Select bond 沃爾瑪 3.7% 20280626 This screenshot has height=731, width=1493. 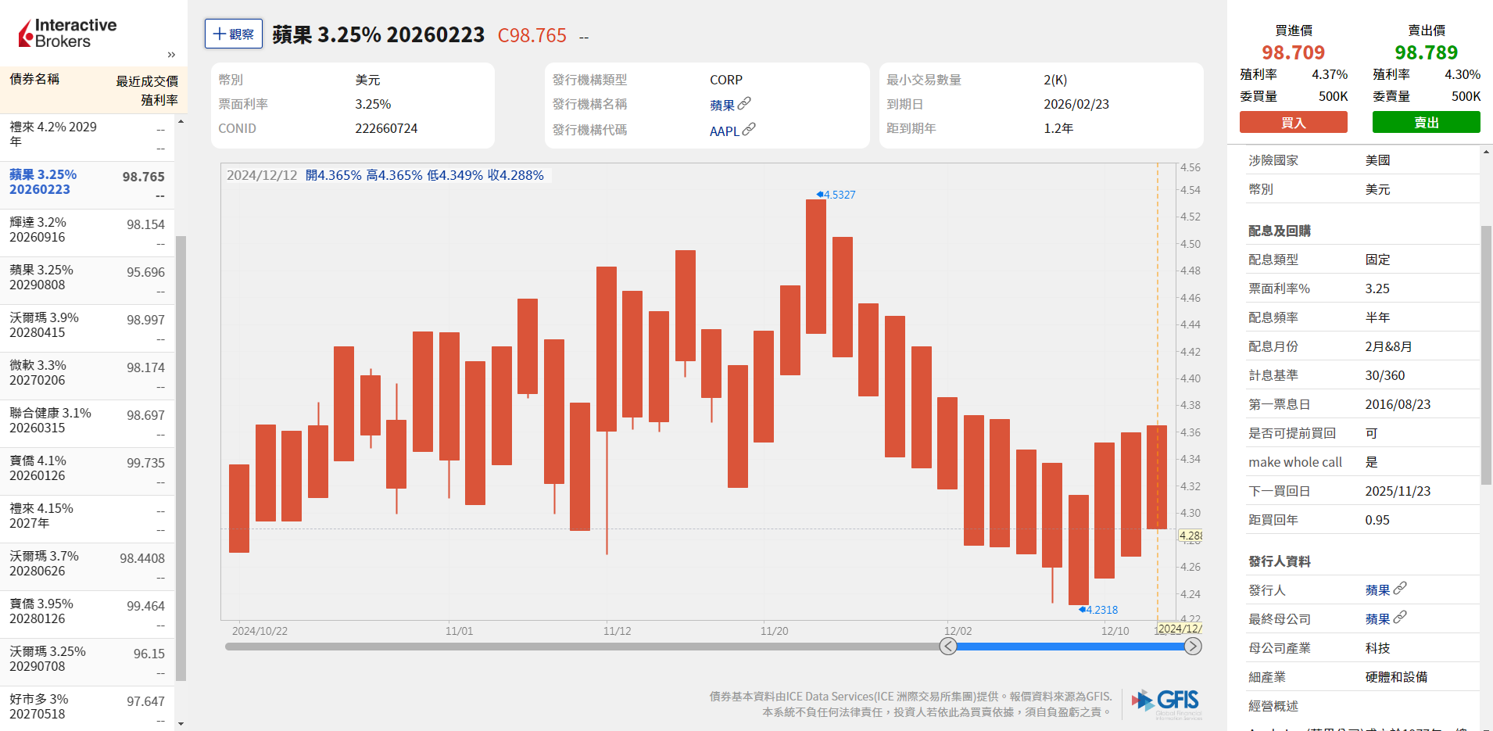[x=88, y=567]
